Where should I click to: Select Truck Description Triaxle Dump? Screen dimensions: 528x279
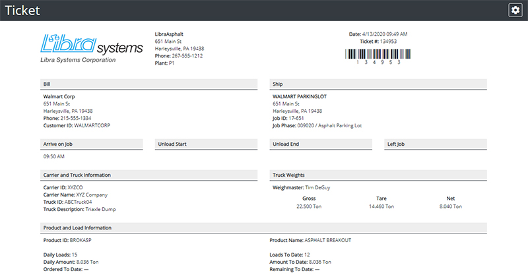point(79,209)
